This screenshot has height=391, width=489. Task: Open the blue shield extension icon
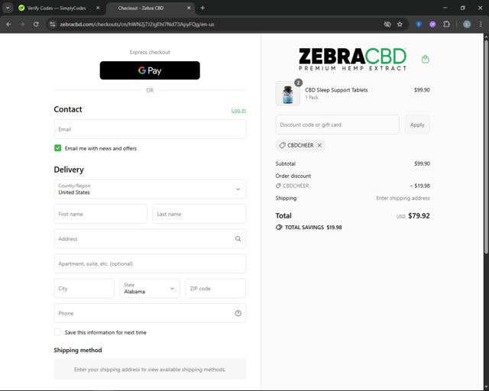(419, 24)
